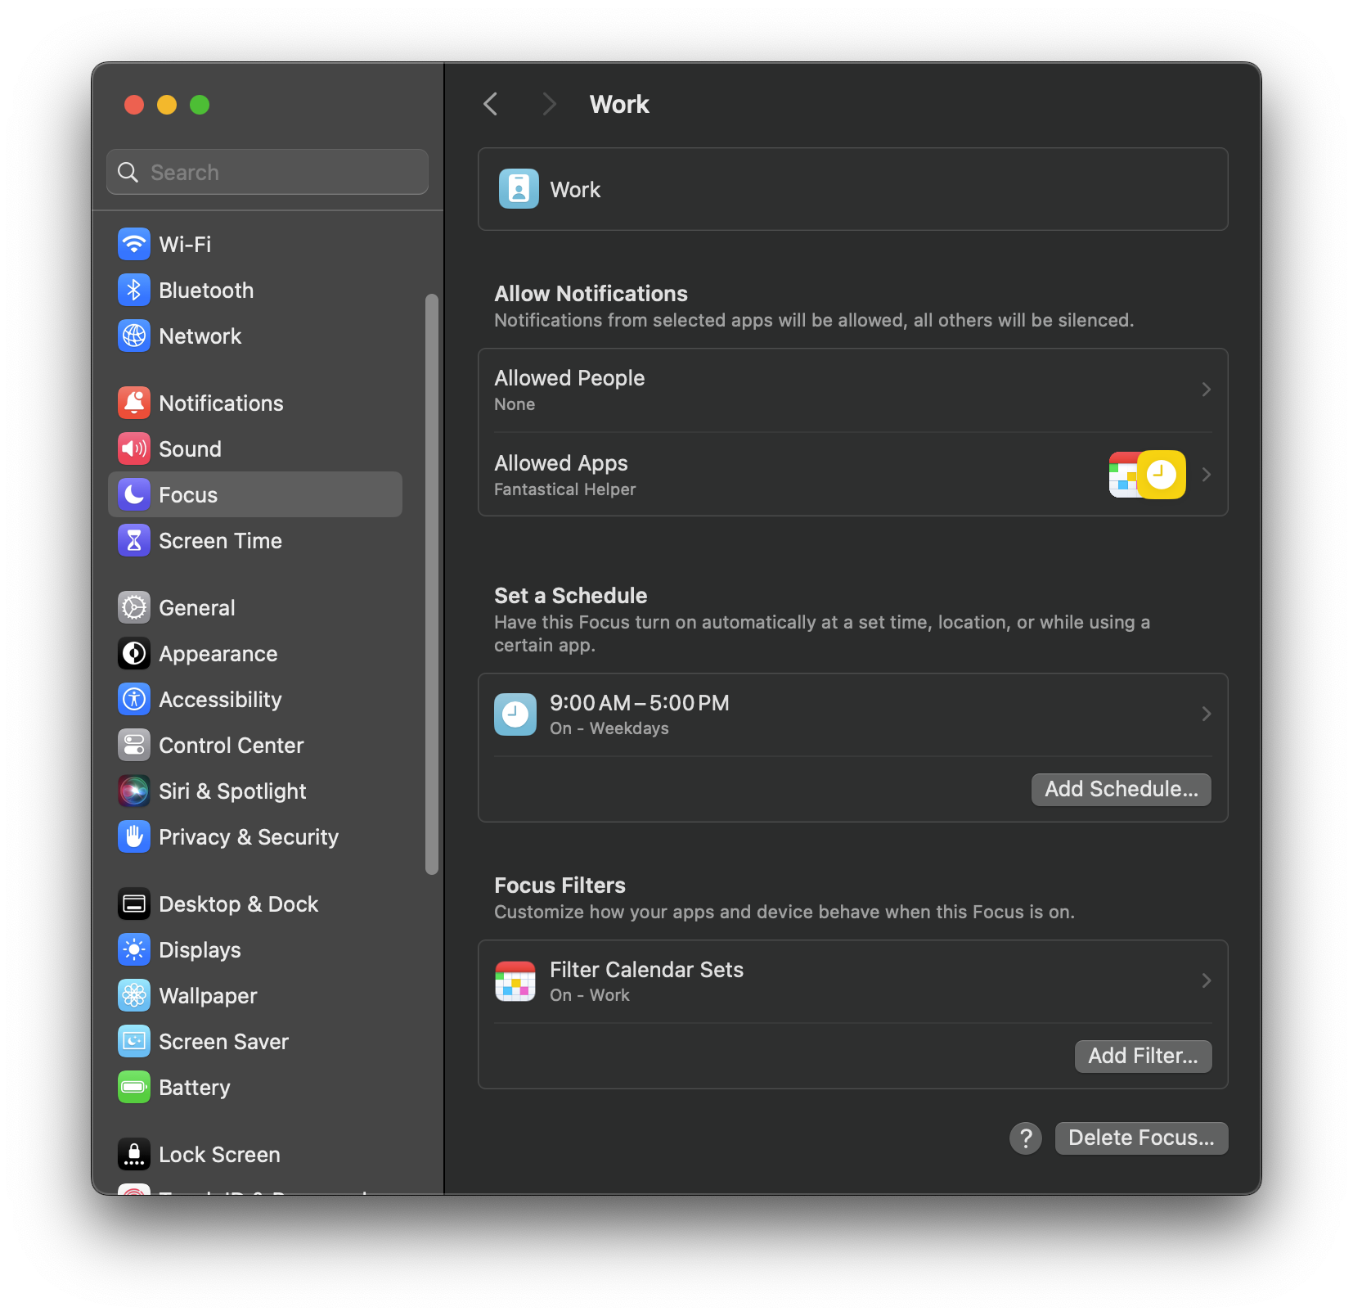Click the Privacy & Security hand icon
1353x1316 pixels.
(134, 836)
